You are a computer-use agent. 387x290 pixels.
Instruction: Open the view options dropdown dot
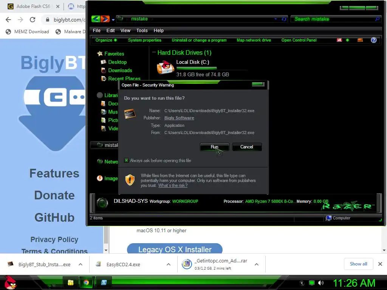point(348,40)
